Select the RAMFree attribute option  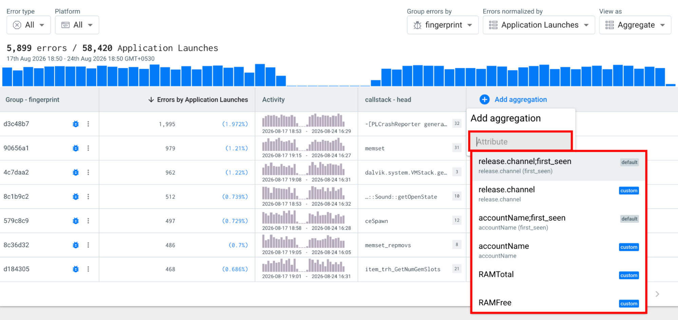[559, 302]
